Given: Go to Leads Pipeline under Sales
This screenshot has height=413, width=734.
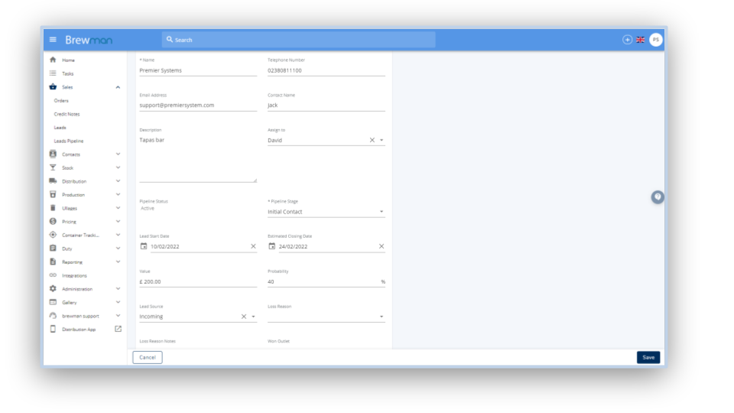Looking at the screenshot, I should (69, 141).
